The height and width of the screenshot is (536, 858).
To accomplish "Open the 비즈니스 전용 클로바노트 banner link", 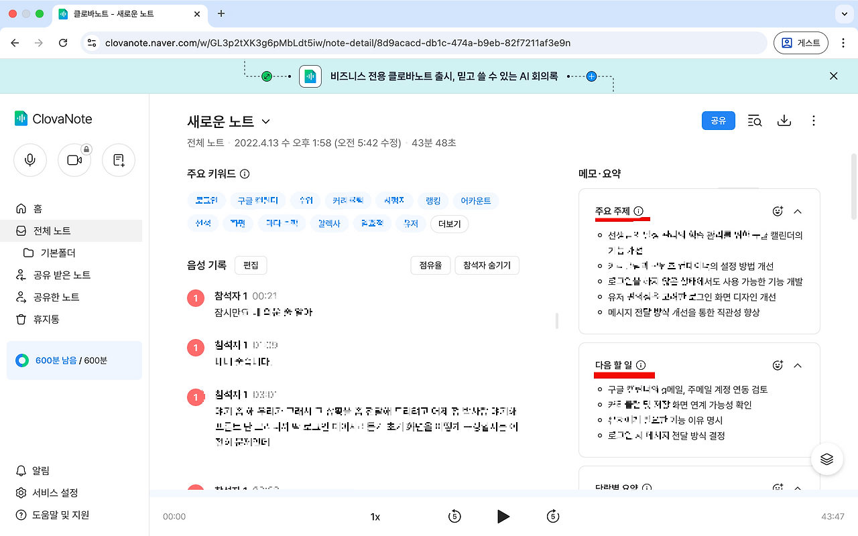I will (444, 76).
